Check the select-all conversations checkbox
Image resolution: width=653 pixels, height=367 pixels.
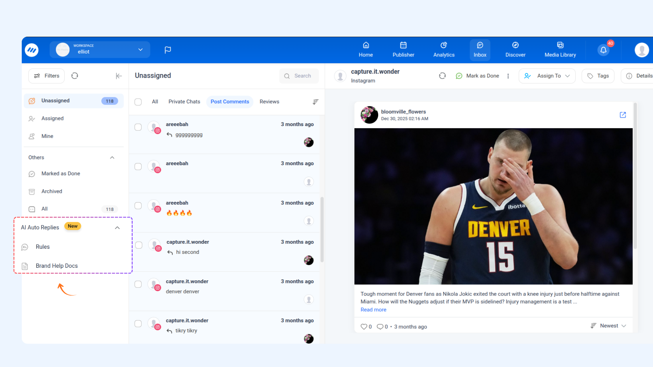(138, 102)
